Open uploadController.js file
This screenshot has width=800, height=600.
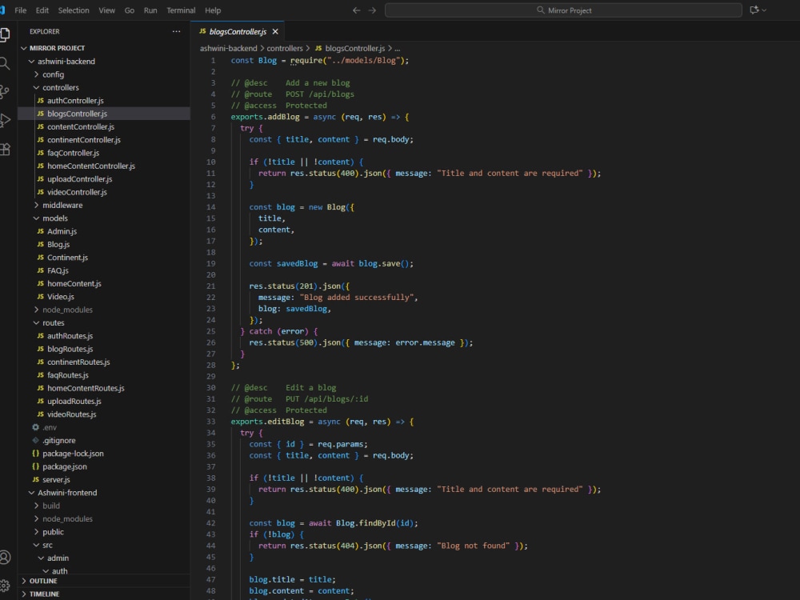click(x=104, y=179)
